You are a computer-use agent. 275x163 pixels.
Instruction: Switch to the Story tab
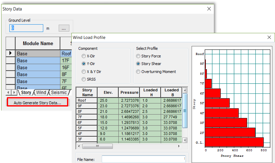pos(26,93)
